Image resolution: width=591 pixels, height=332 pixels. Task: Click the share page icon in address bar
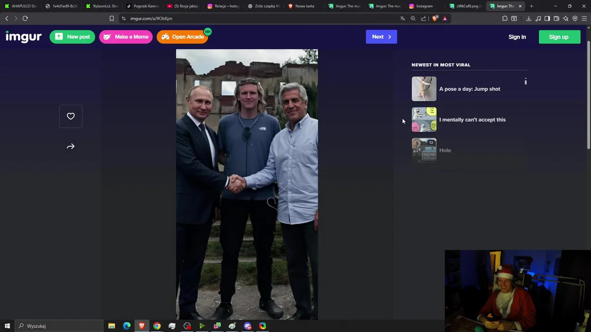click(x=423, y=18)
